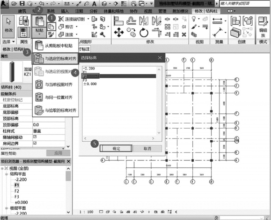This screenshot has width=271, height=220.
Task: Click the 取消 button
Action: point(147,148)
